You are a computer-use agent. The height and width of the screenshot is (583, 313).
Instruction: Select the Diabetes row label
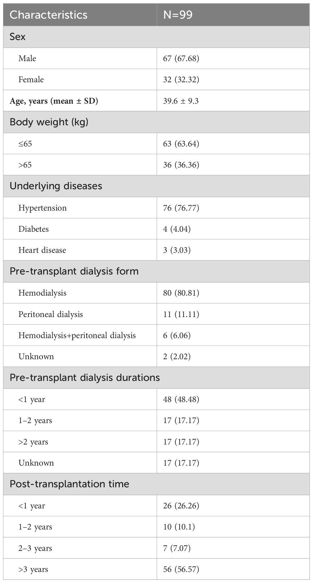click(x=34, y=229)
